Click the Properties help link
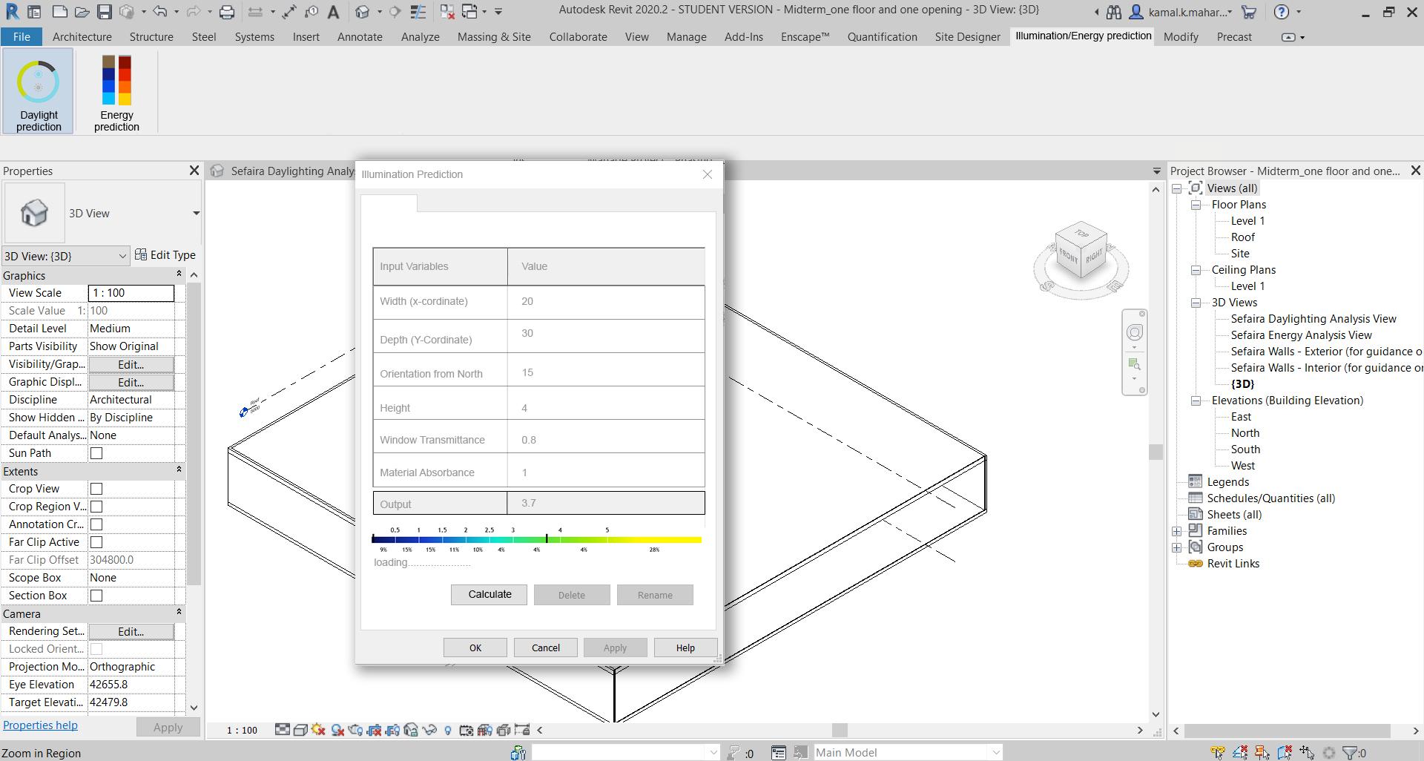 tap(40, 725)
